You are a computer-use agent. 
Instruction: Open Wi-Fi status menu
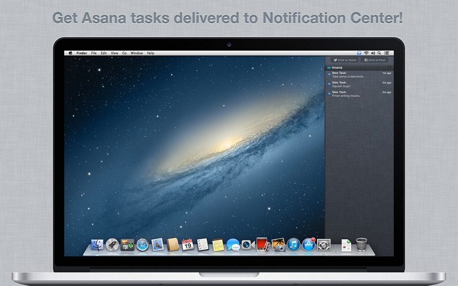(x=366, y=53)
